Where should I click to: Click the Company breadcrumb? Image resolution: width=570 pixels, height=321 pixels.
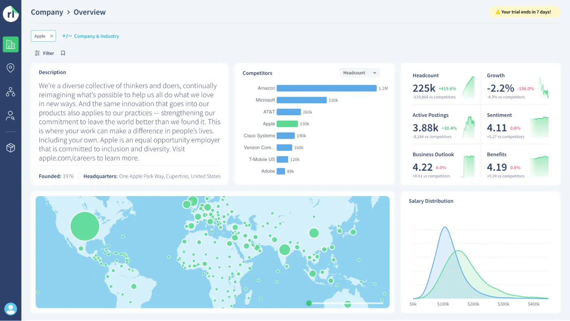[47, 12]
